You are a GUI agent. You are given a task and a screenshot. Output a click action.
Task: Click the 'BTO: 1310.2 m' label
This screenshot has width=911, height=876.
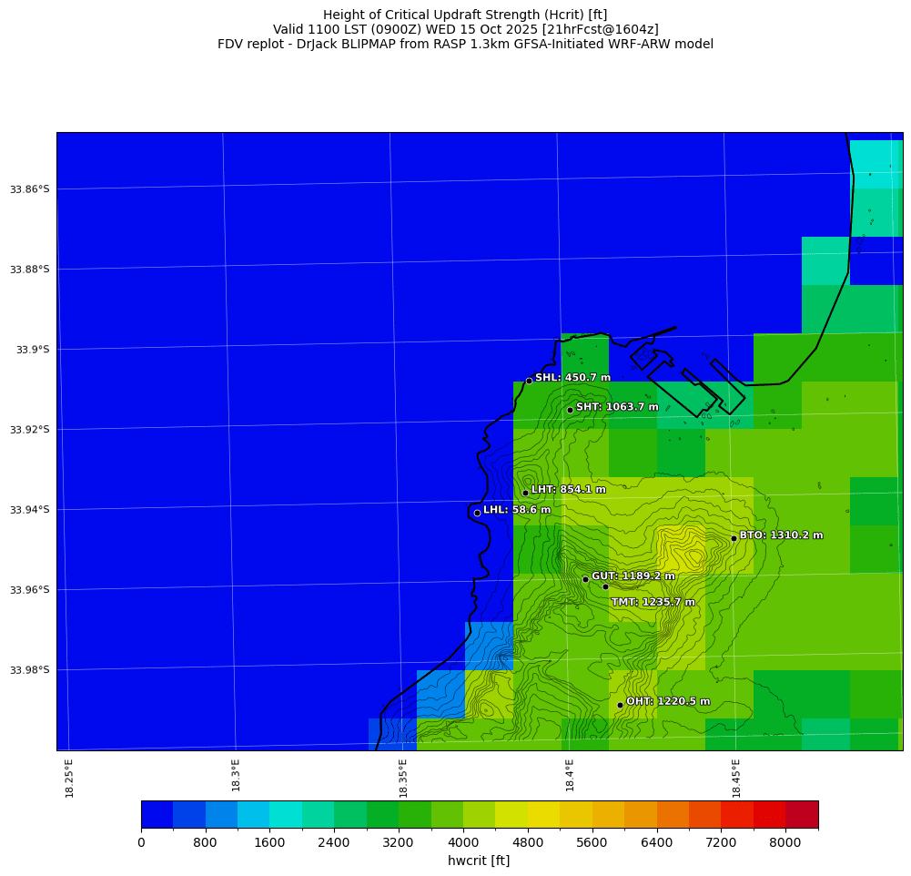[x=781, y=535]
